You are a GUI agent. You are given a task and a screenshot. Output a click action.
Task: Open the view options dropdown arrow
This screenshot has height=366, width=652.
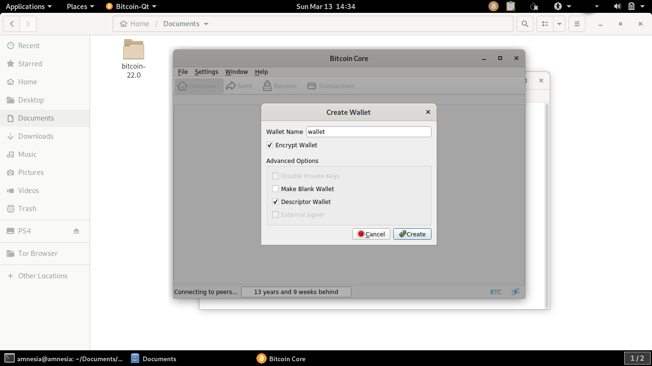pos(559,23)
